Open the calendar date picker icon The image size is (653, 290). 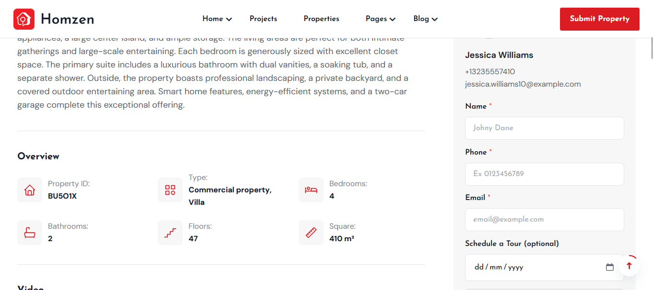pos(610,267)
